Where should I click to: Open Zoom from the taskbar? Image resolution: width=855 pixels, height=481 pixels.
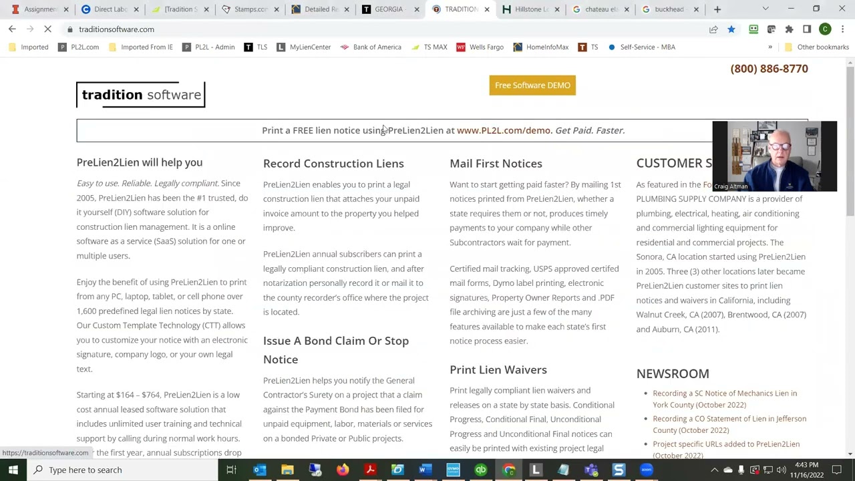[646, 470]
